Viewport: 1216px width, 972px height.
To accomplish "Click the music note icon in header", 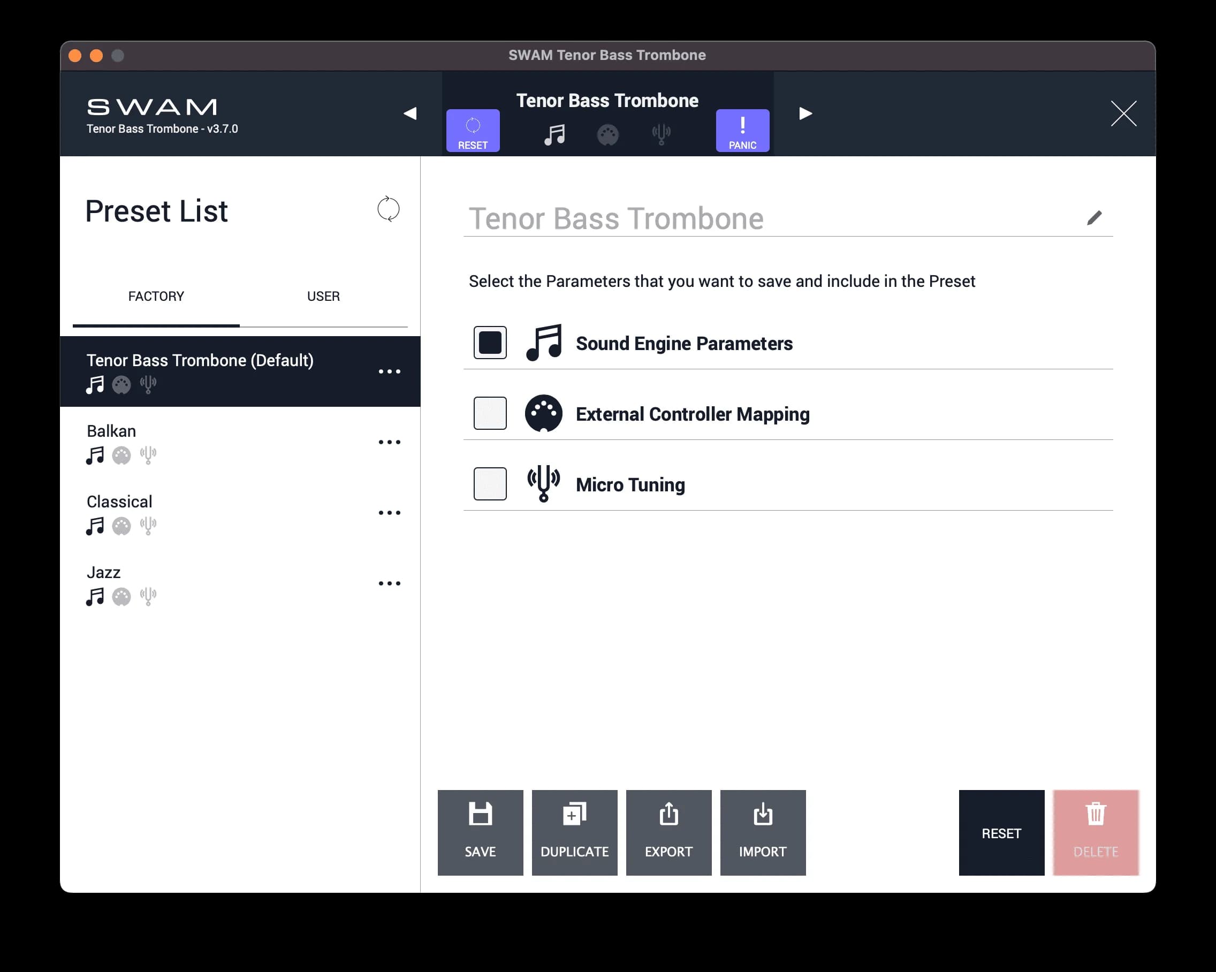I will coord(554,134).
